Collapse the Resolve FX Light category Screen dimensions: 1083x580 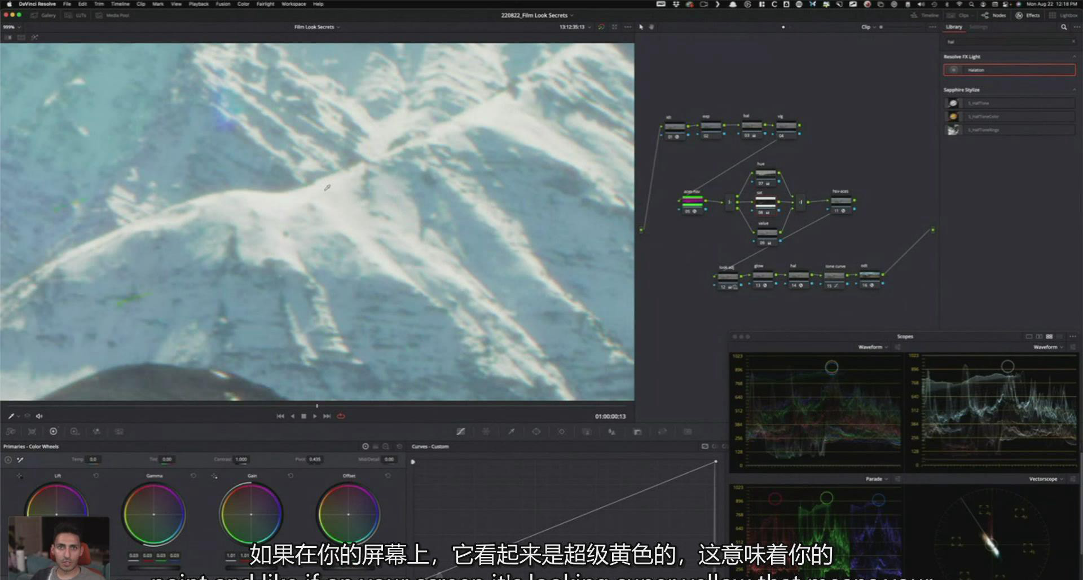(1074, 57)
